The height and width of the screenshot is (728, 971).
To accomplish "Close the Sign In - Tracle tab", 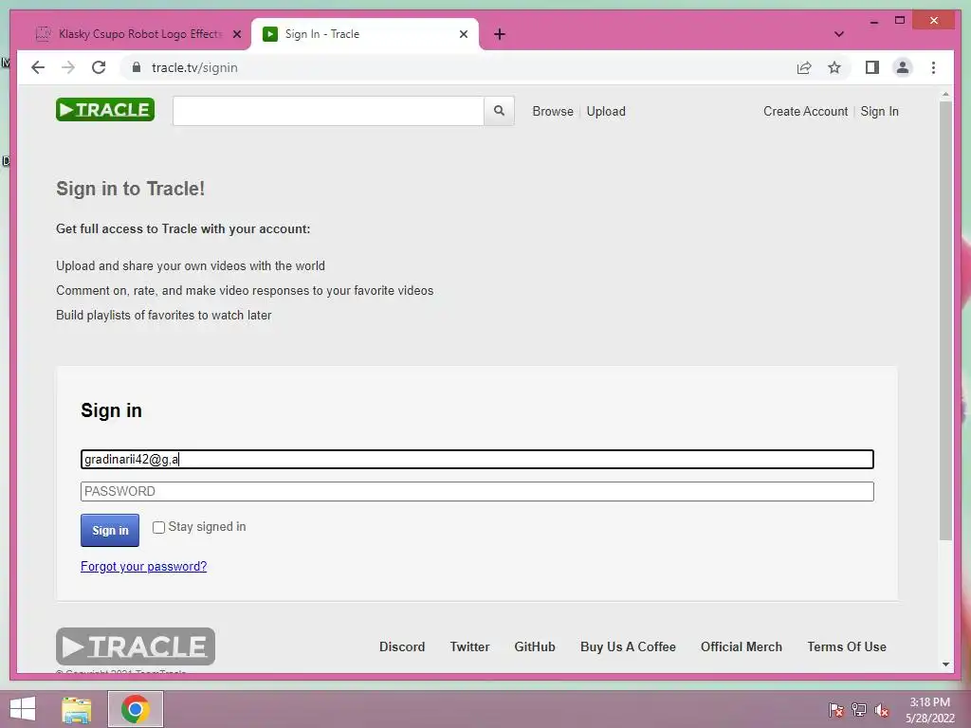I will [x=463, y=34].
